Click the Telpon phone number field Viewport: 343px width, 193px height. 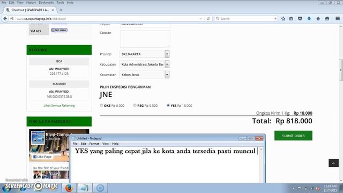[145, 25]
